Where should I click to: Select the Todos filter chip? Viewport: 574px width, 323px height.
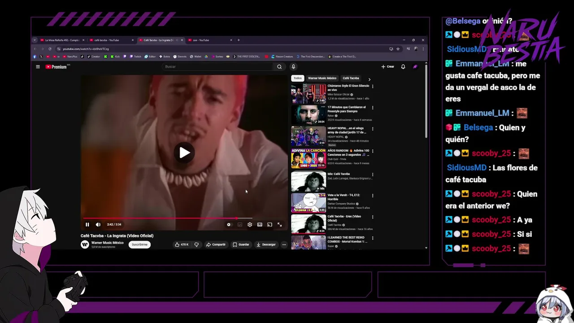pyautogui.click(x=298, y=78)
